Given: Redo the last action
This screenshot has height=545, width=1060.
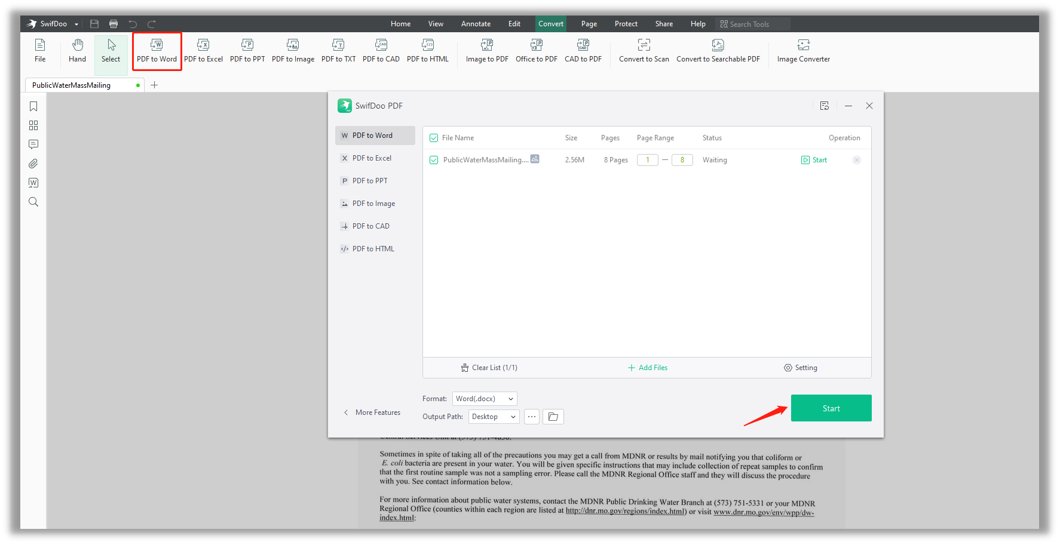Looking at the screenshot, I should 152,24.
